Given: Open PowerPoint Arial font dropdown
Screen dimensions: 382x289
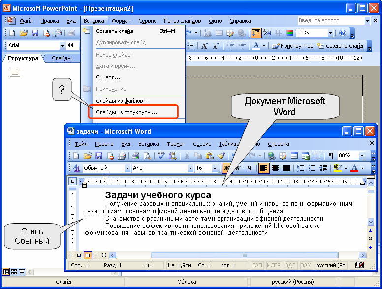Looking at the screenshot, I should [x=62, y=46].
